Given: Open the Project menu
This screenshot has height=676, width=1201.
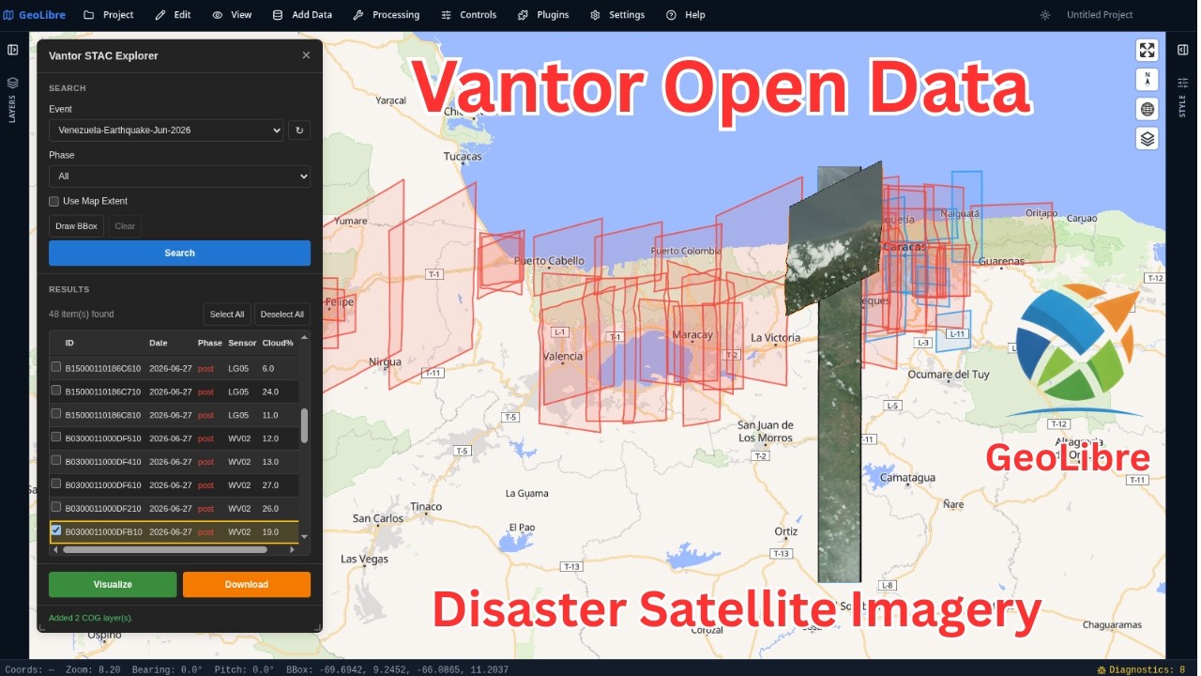Looking at the screenshot, I should [x=108, y=15].
